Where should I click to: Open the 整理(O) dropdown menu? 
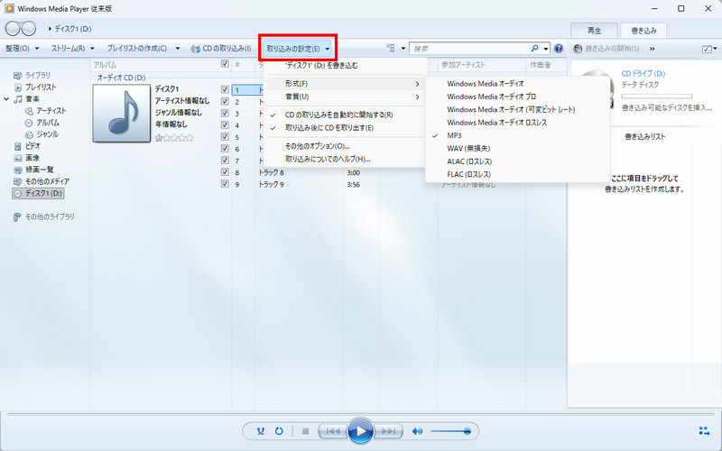tap(22, 49)
